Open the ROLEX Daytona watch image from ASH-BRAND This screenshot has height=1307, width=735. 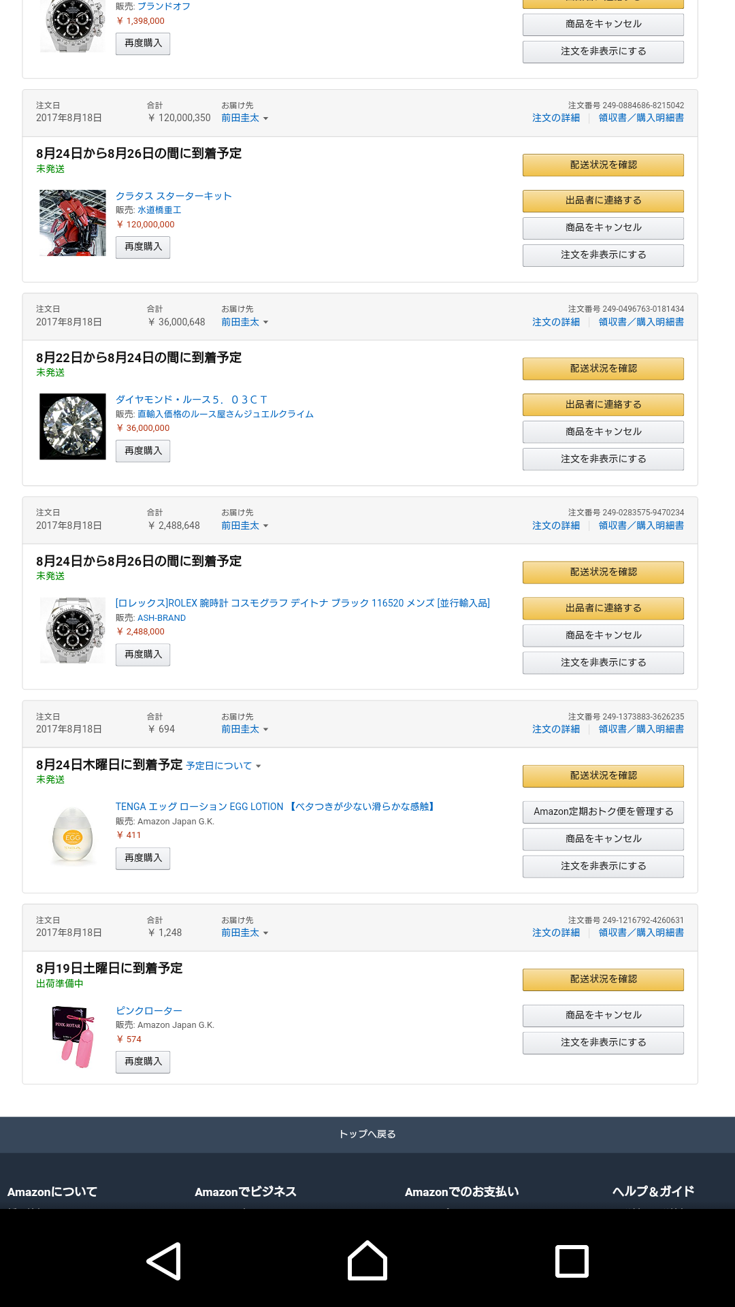pos(73,630)
